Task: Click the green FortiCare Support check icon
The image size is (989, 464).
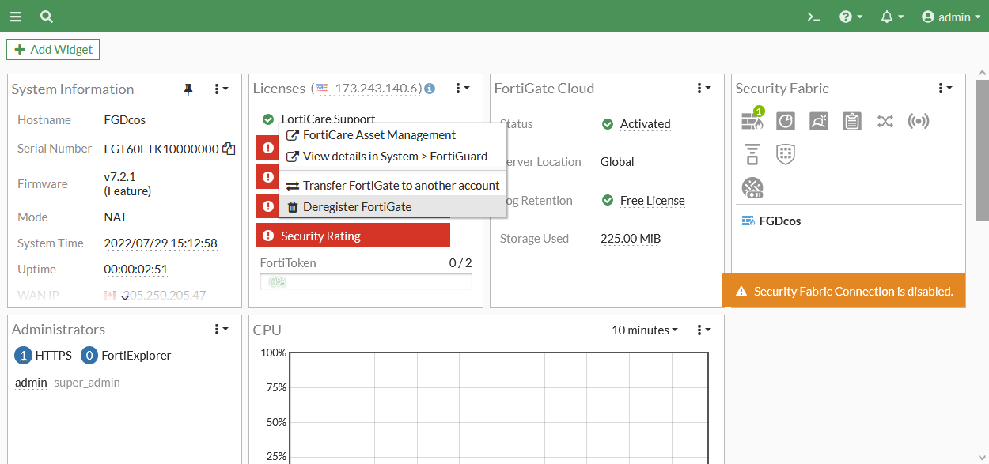Action: [x=267, y=119]
